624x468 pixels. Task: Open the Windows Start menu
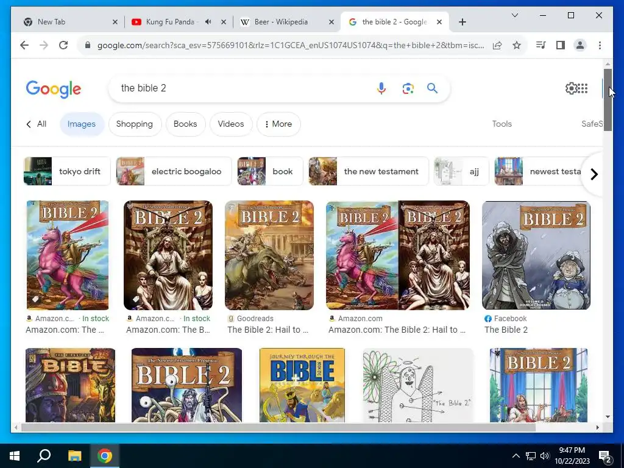point(15,456)
